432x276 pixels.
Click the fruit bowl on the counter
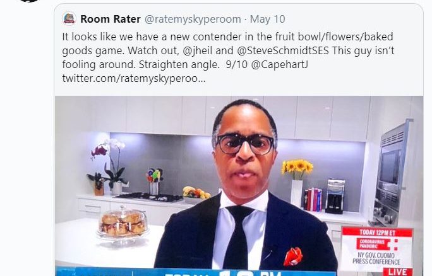[196, 195]
